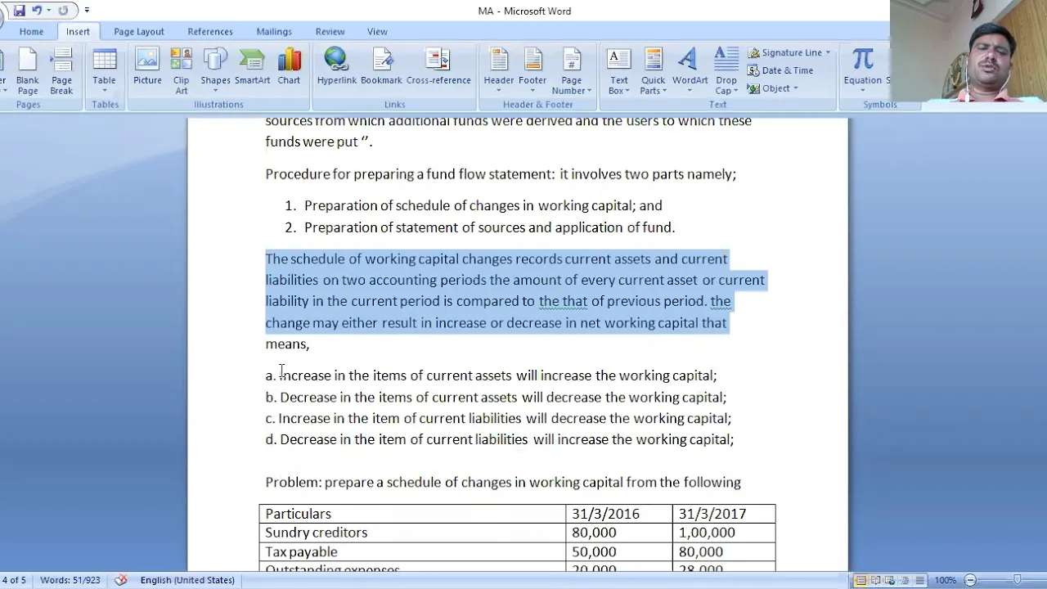
Task: Open the Clip Art pane
Action: tap(181, 71)
